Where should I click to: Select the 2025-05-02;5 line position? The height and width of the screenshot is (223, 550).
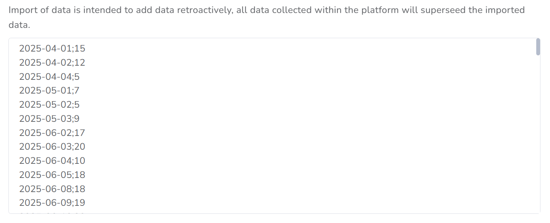(49, 105)
